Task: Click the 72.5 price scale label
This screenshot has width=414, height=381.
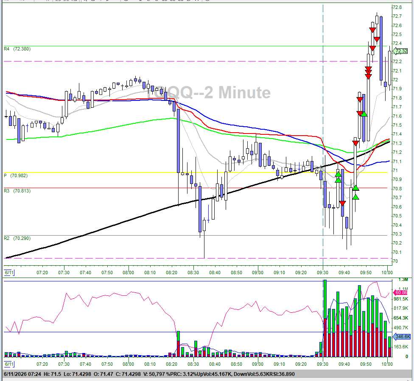Action: (x=397, y=35)
